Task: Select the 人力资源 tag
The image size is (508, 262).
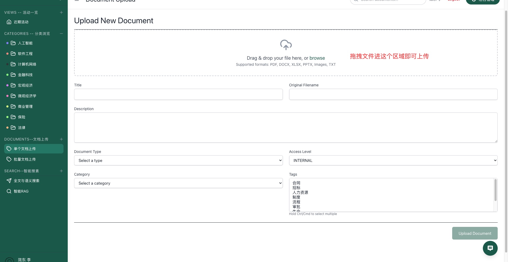Action: [x=300, y=193]
